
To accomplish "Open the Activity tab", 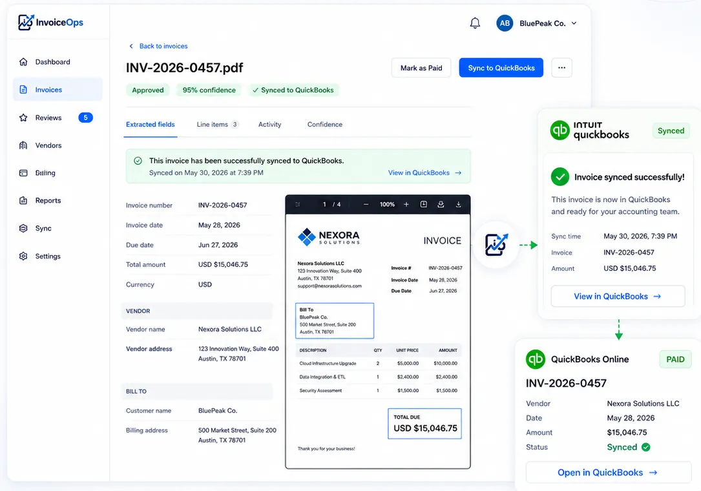I will click(x=269, y=124).
